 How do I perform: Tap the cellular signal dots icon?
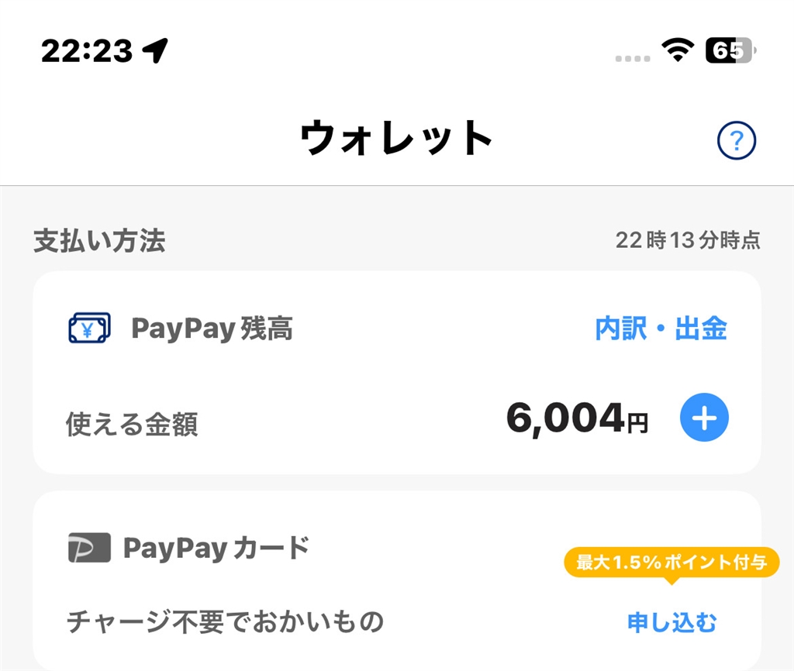tap(632, 58)
